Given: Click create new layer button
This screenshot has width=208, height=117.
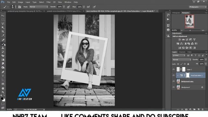Looking at the screenshot, I should pyautogui.click(x=199, y=109).
